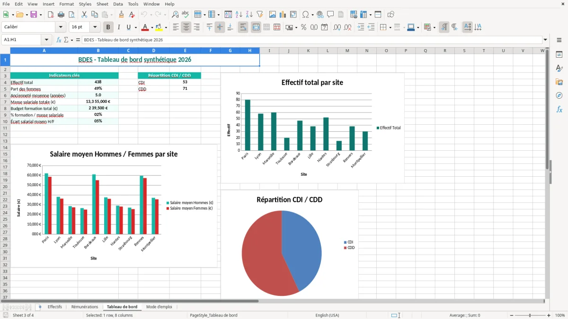
Task: Click column header P
Action: coord(406,51)
